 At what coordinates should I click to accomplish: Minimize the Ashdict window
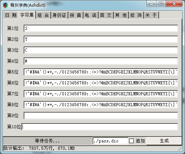[152, 4]
